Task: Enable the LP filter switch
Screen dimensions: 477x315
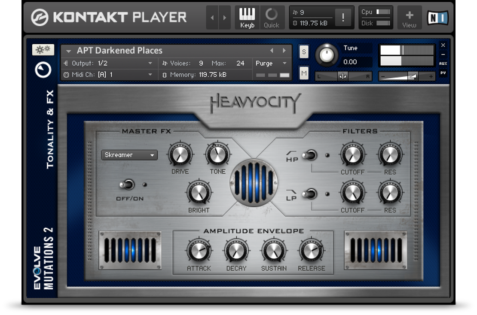Action: coord(309,194)
